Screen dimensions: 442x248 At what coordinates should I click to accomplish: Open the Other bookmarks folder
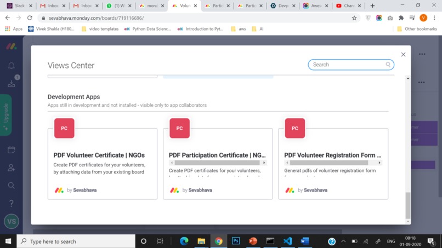(417, 28)
